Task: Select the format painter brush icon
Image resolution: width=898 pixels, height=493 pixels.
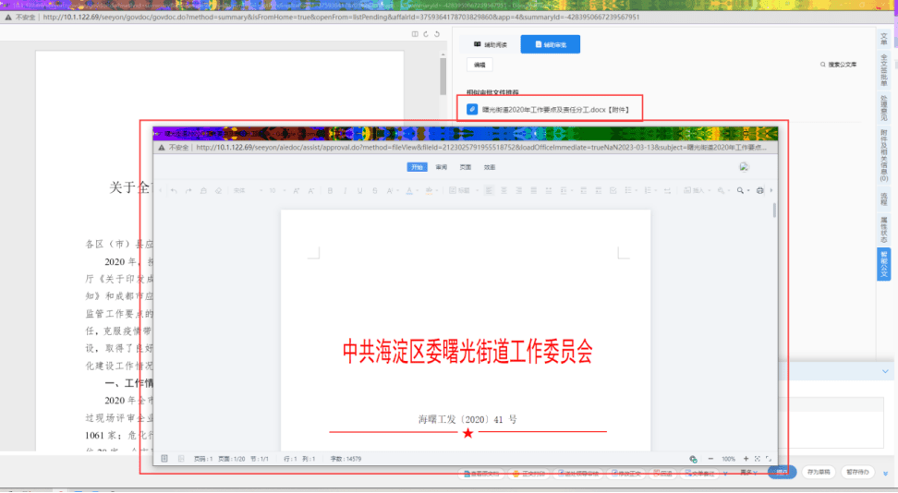Action: coord(203,191)
